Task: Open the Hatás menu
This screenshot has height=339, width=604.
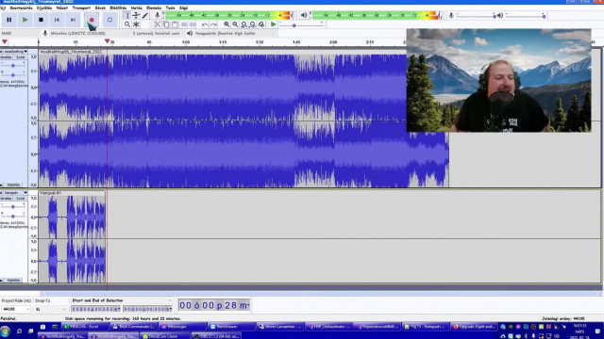Action: coord(136,8)
